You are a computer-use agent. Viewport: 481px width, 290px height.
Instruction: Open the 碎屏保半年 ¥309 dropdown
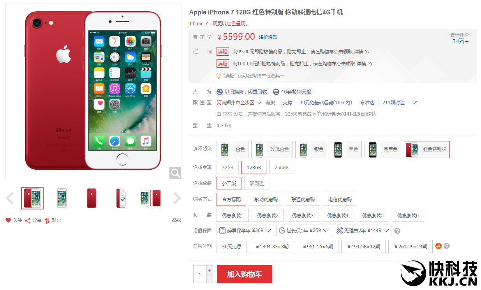click(x=245, y=230)
